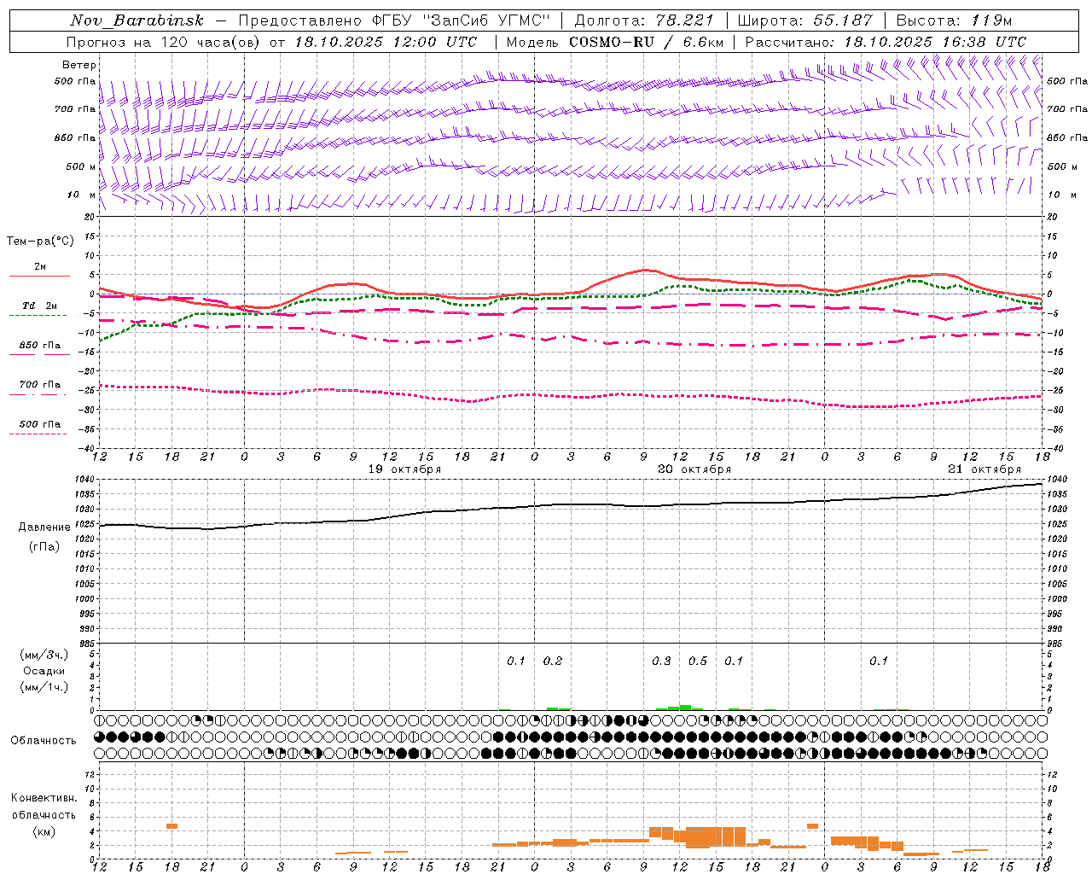Click the Прогноз на 120 часа(ов) text

tap(164, 42)
